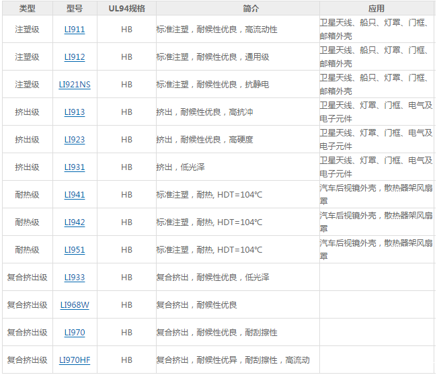Click the 简介 column header
The image size is (437, 375).
point(237,9)
